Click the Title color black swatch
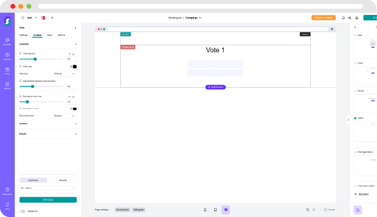 coord(75,67)
